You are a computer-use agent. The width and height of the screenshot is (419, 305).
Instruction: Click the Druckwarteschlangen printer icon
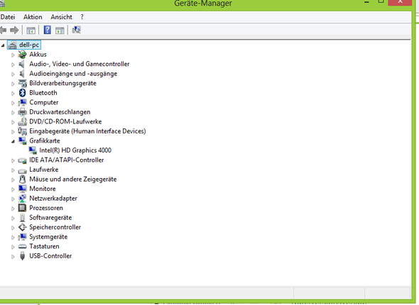pyautogui.click(x=23, y=112)
